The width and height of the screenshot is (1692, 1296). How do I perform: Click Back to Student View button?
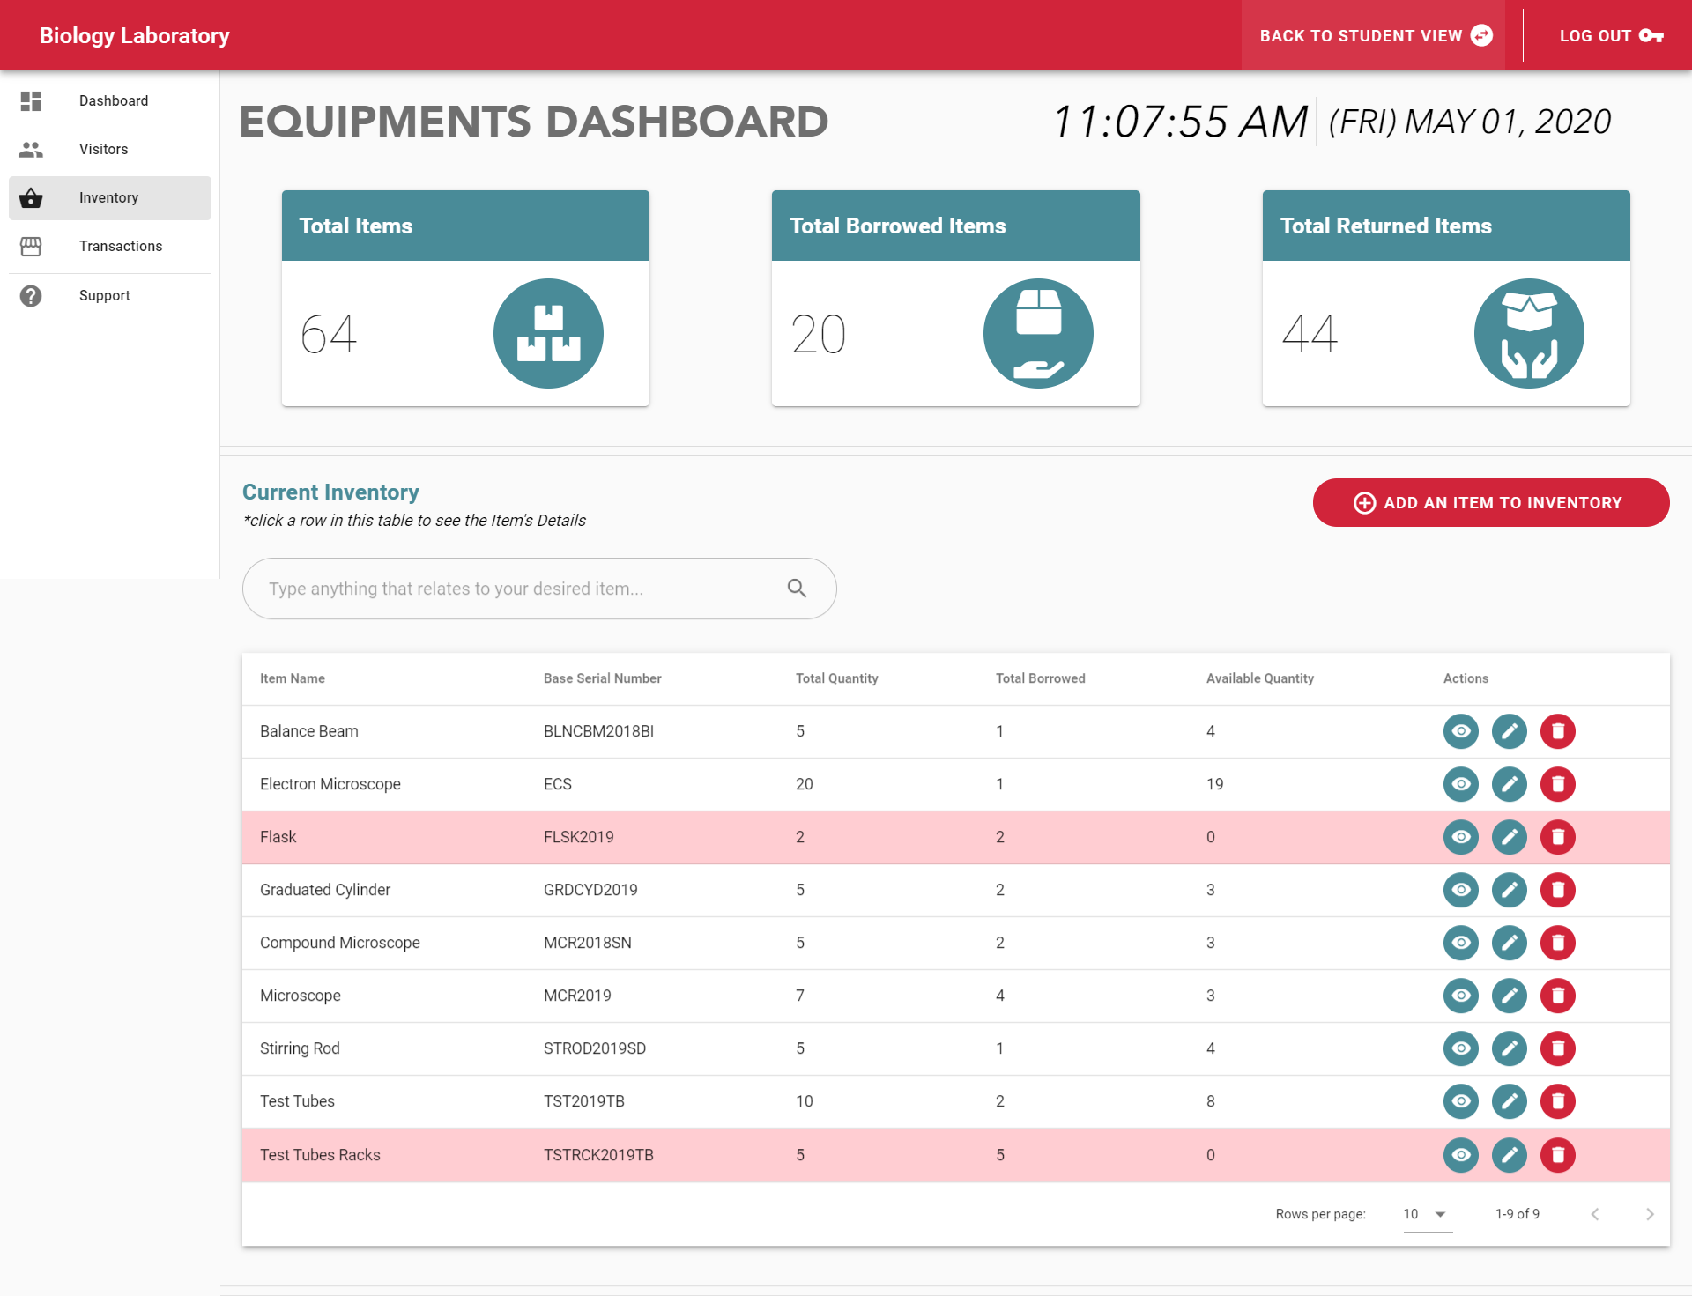pyautogui.click(x=1375, y=36)
